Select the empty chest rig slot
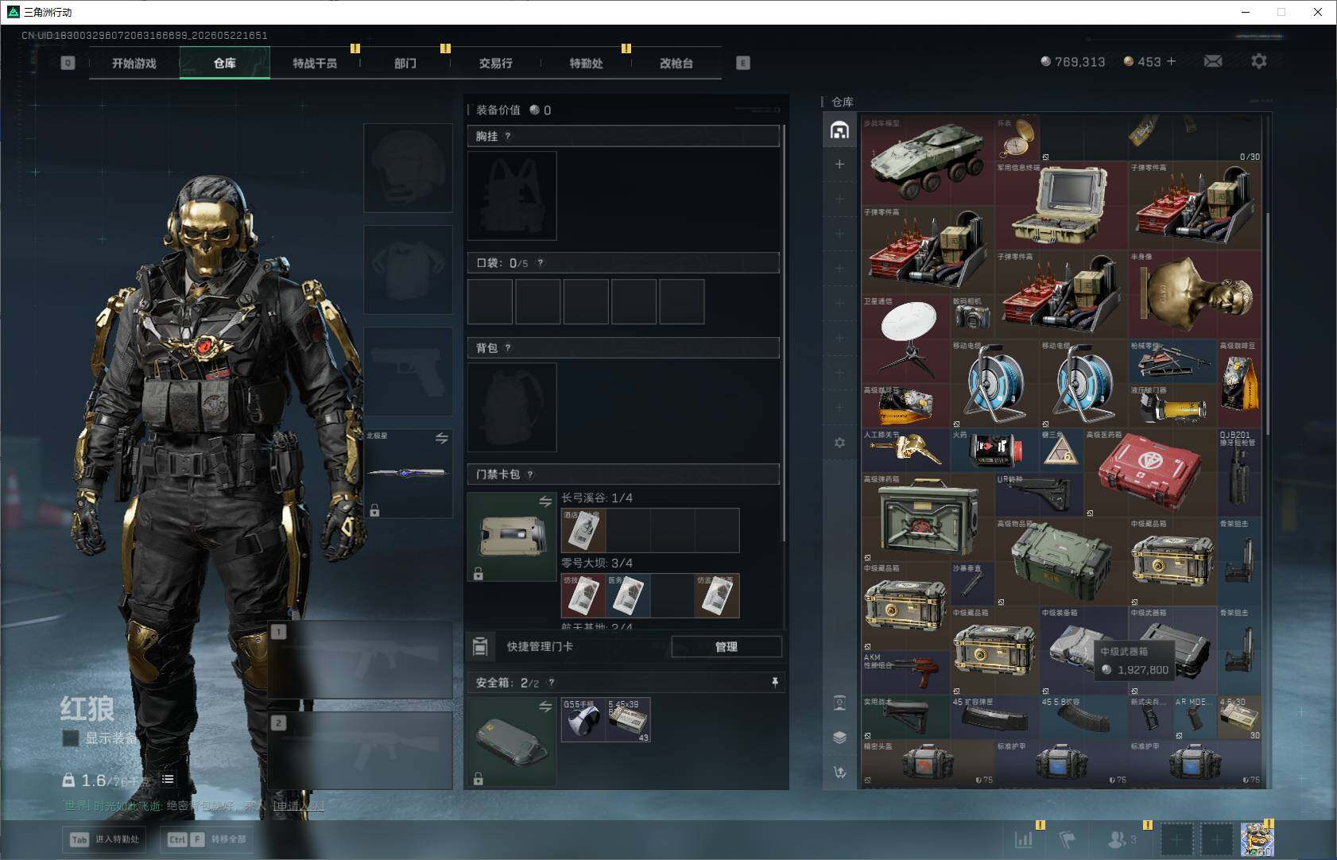This screenshot has width=1337, height=860. tap(512, 196)
